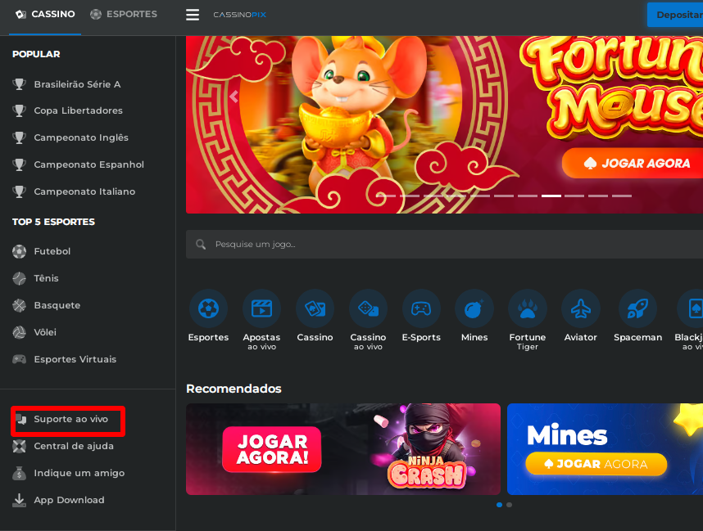The width and height of the screenshot is (703, 531).
Task: Open the Aviator airplane icon
Action: click(580, 308)
